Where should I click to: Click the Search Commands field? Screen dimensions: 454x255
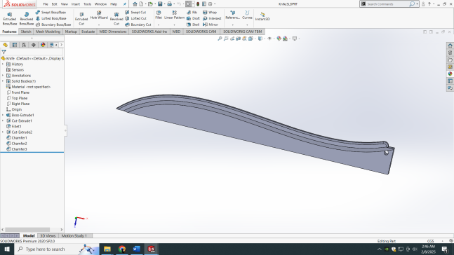pos(387,4)
